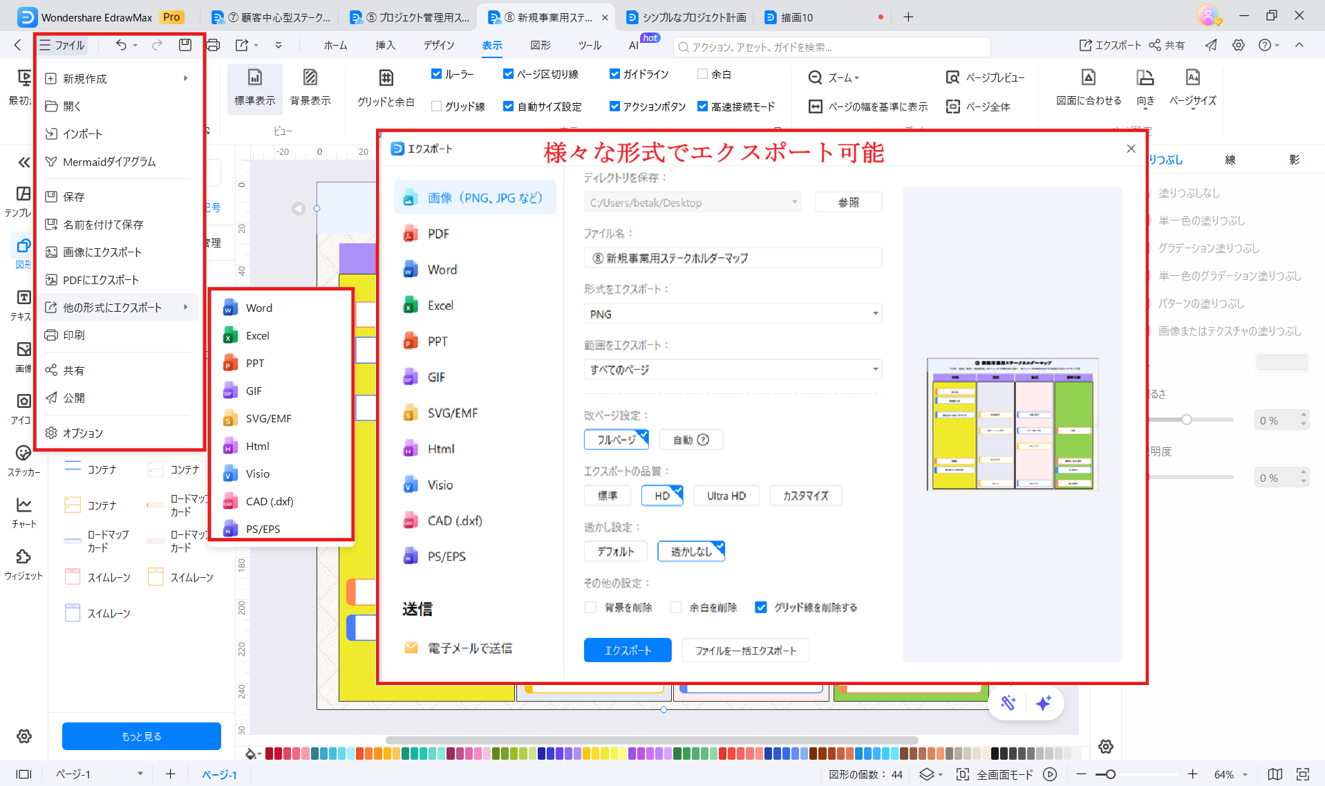Viewport: 1325px width, 786px height.
Task: Open the ファイル menu
Action: tap(62, 45)
